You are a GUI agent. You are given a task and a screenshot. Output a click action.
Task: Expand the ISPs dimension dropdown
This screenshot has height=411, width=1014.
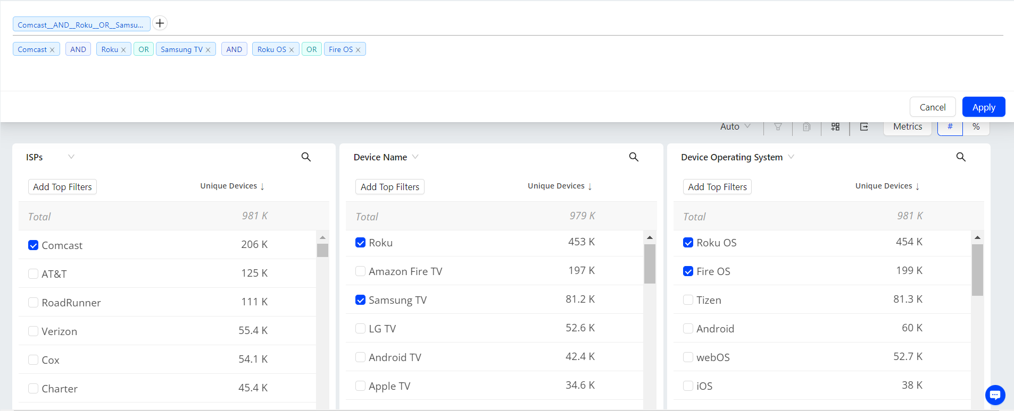point(71,157)
